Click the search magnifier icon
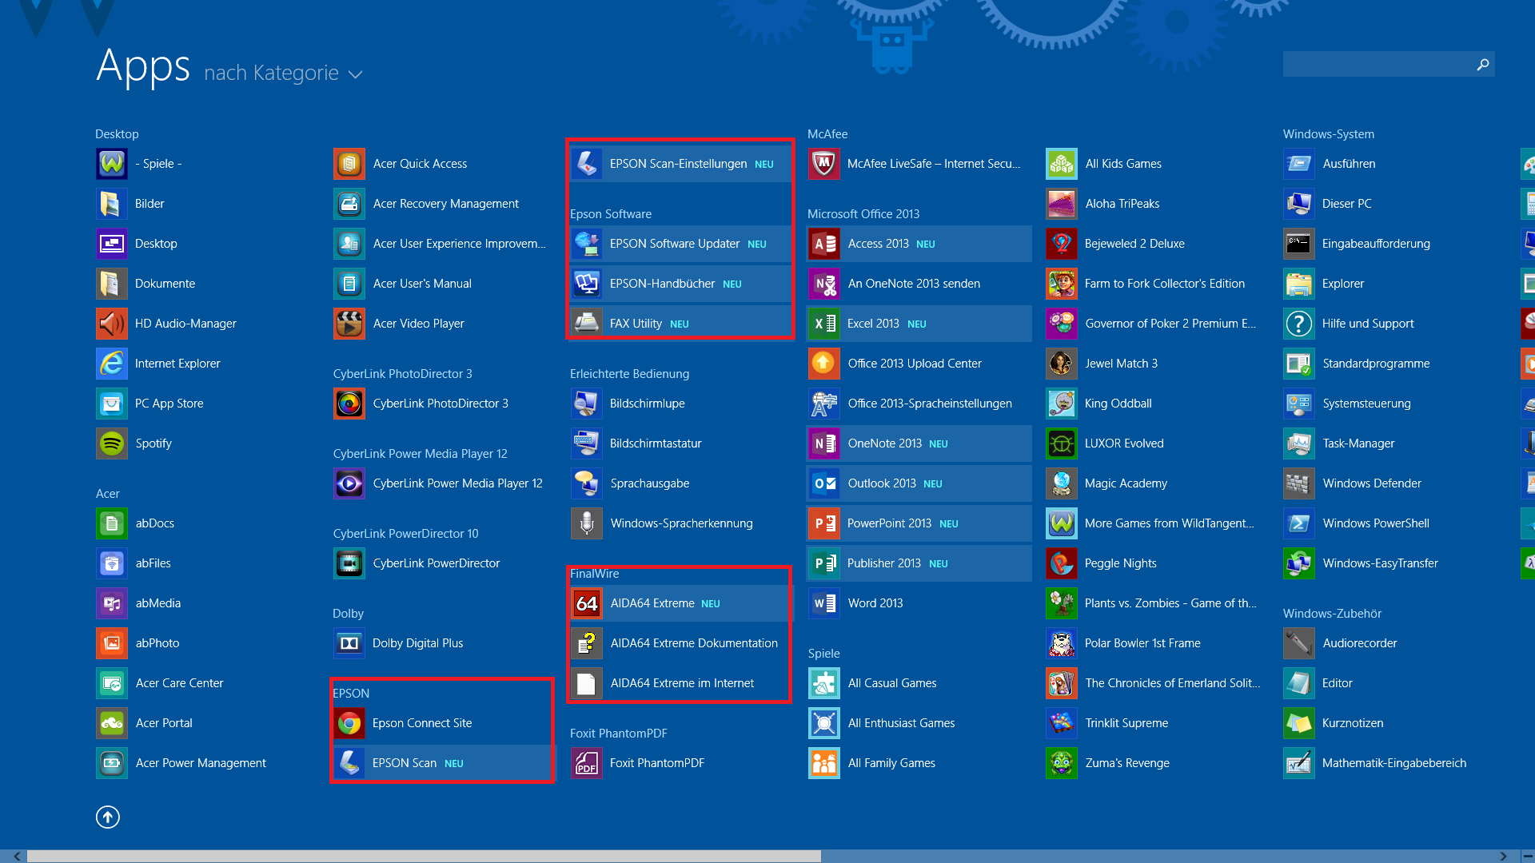The height and width of the screenshot is (863, 1535). pos(1483,64)
